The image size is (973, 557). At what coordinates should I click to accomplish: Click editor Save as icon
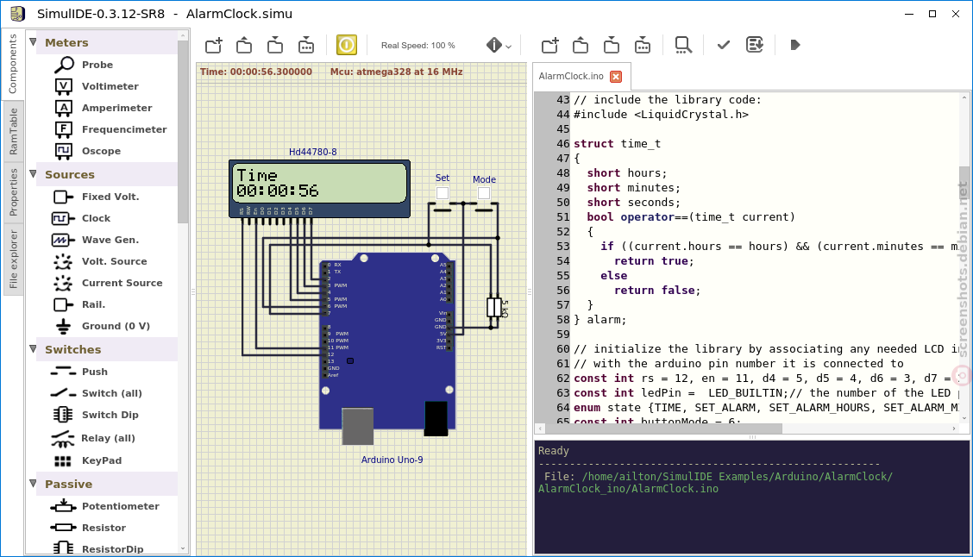tap(643, 46)
